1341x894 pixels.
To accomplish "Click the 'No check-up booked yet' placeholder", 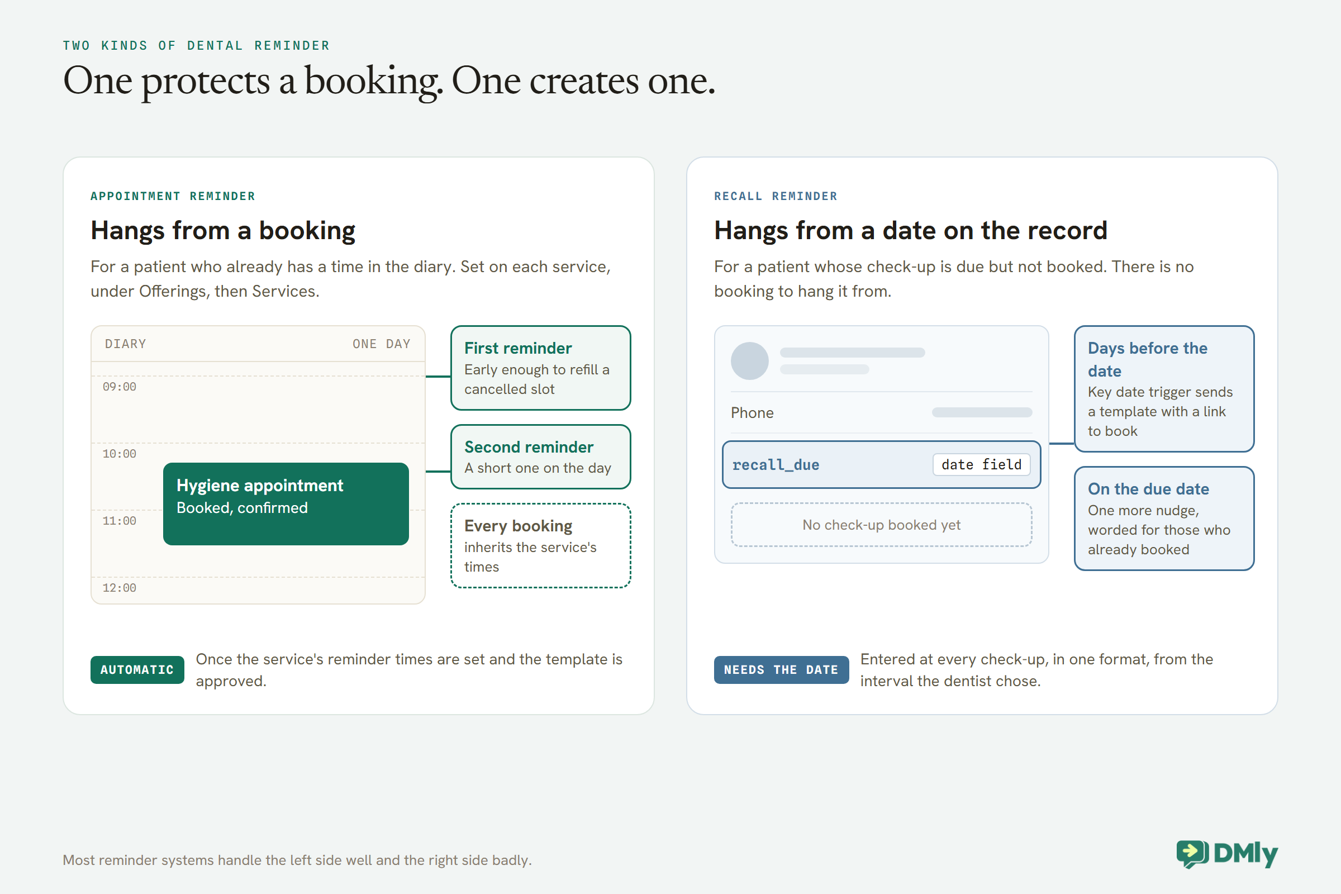I will [882, 525].
